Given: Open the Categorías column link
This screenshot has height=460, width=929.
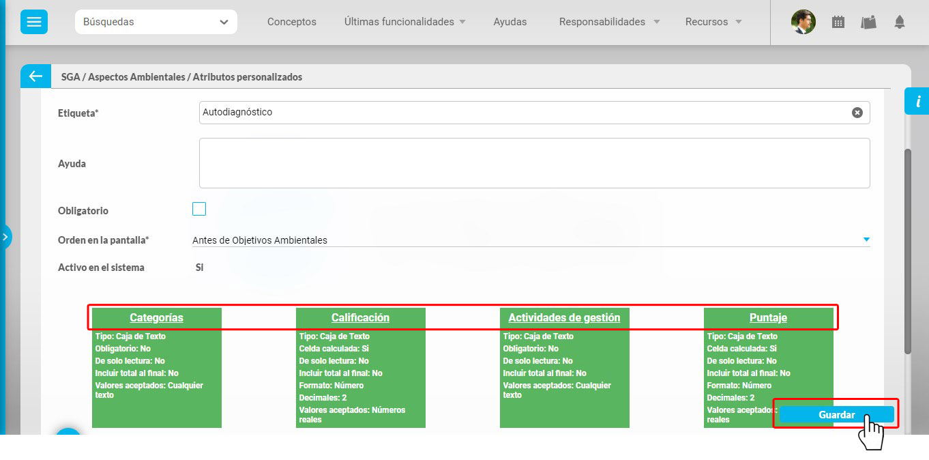Looking at the screenshot, I should (157, 317).
